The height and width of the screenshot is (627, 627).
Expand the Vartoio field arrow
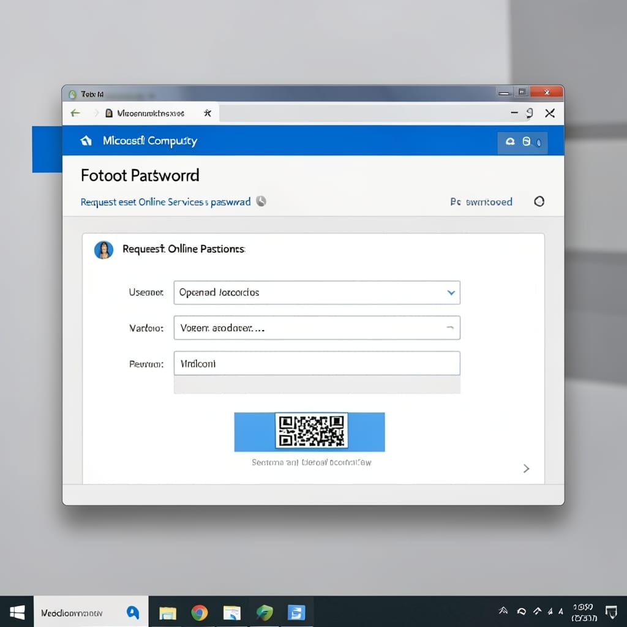450,328
